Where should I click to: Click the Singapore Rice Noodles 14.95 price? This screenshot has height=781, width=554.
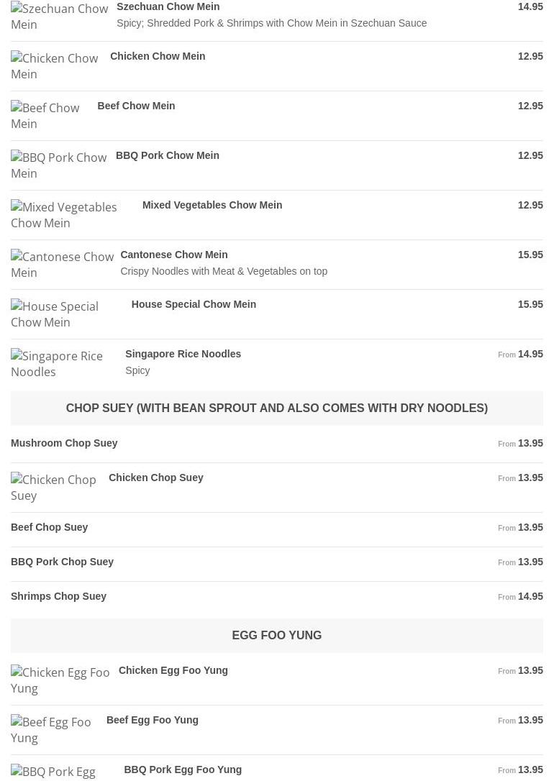(530, 354)
